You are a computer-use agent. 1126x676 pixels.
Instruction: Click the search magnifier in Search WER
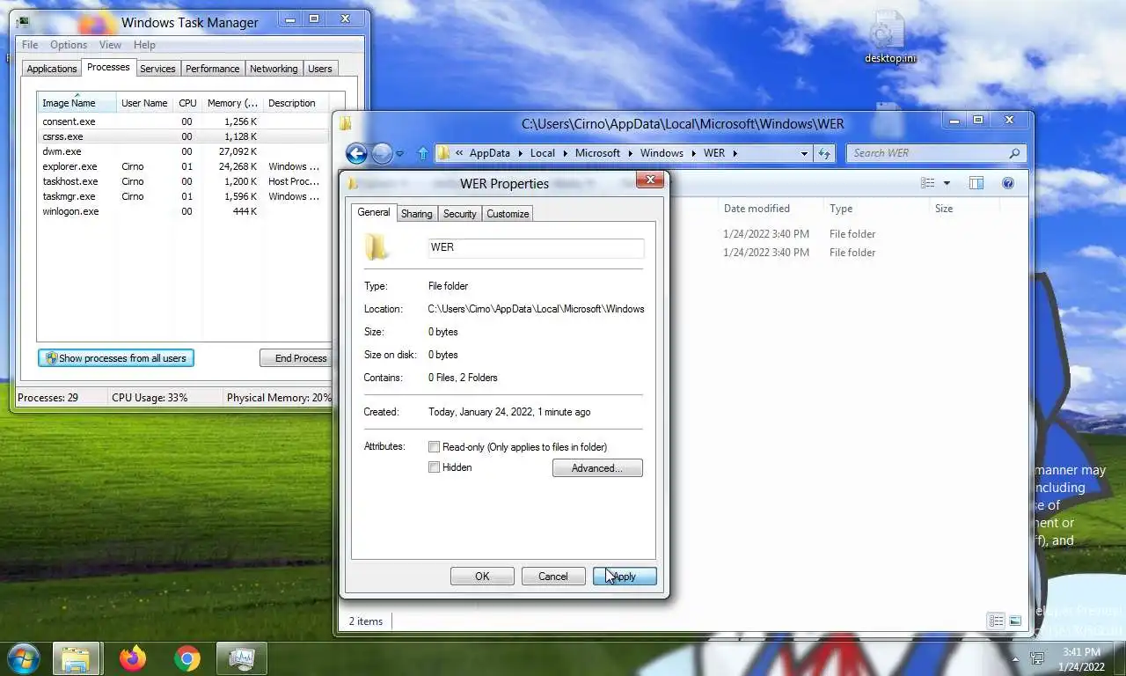click(1014, 153)
